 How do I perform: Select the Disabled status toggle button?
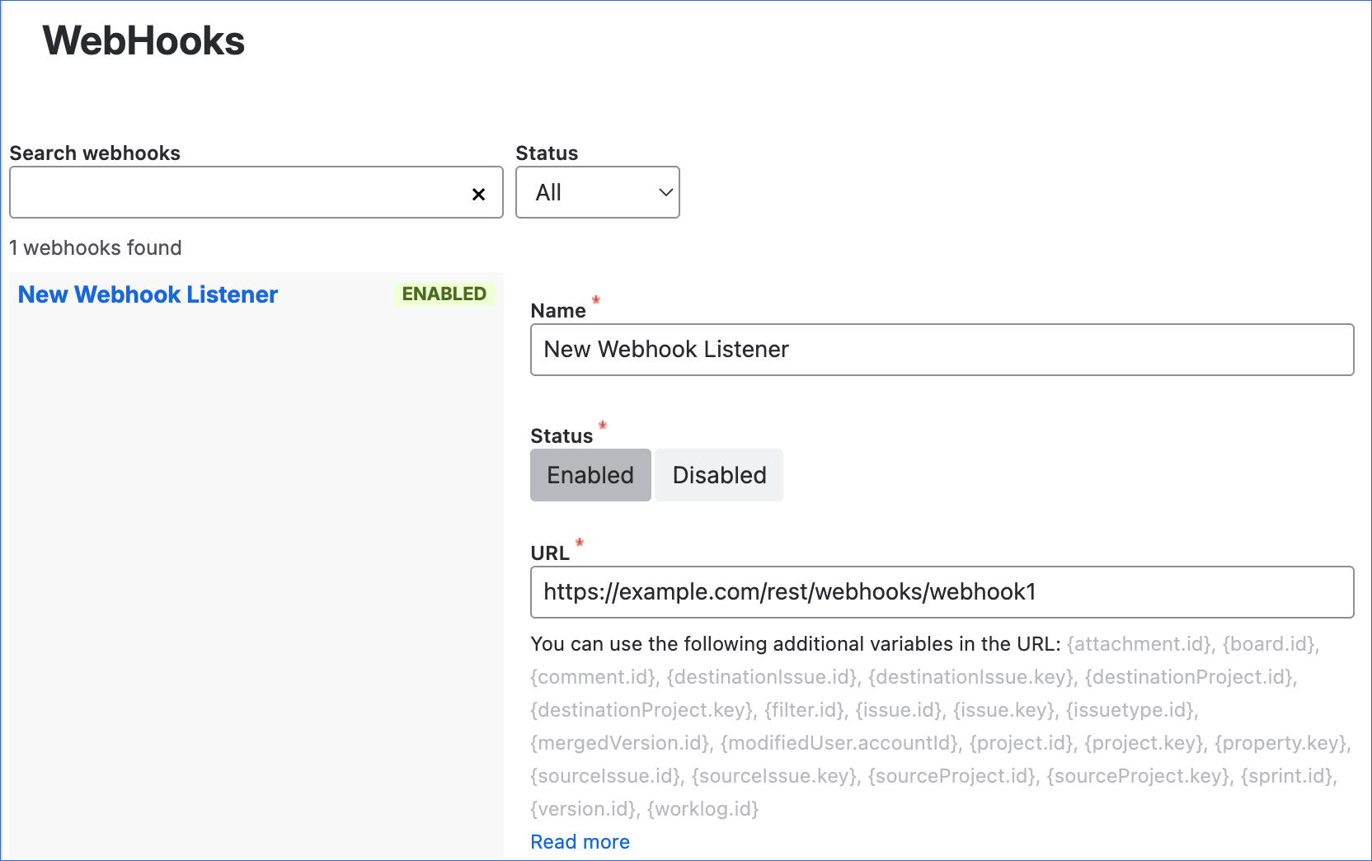coord(719,475)
